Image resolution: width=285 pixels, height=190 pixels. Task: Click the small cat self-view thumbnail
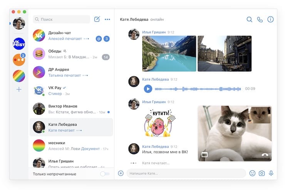click(x=259, y=115)
